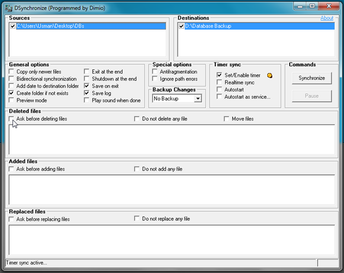Toggle Move files under Deleted files
Screen dimensions: 344x273
pos(226,119)
